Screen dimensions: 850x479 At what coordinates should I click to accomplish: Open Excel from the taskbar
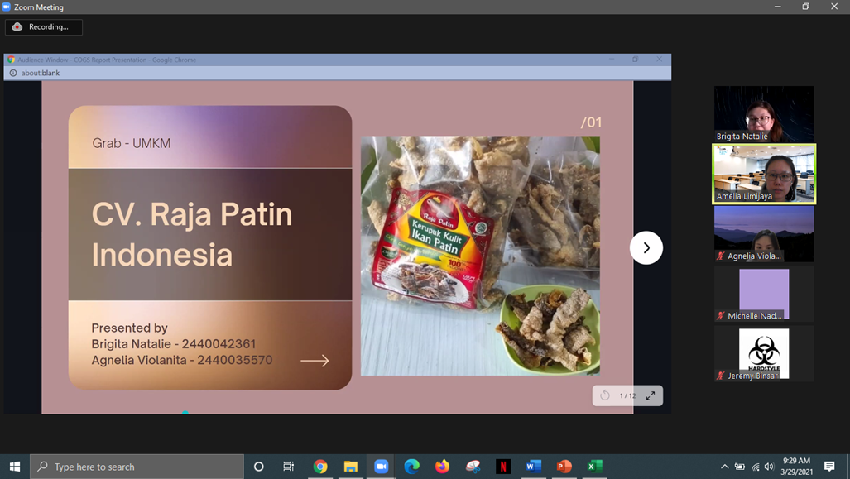coord(594,467)
